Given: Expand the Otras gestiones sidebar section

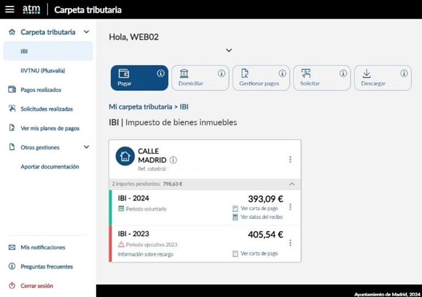Looking at the screenshot, I should 86,147.
